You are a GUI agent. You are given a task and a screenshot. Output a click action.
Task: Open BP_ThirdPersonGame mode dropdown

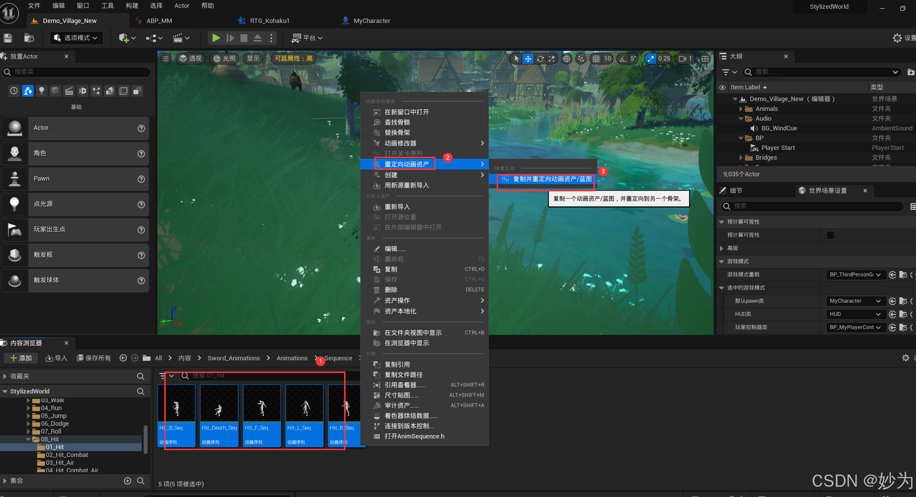[855, 275]
